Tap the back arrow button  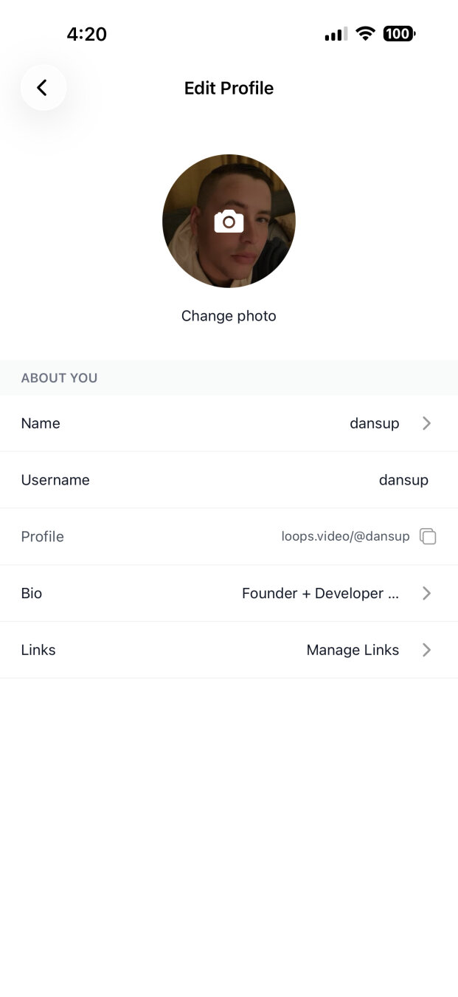point(43,88)
